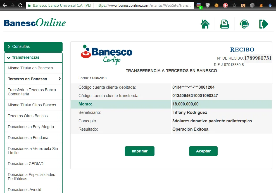Open the MetaMask fox extension icon
The image size is (276, 193).
[x=261, y=5]
